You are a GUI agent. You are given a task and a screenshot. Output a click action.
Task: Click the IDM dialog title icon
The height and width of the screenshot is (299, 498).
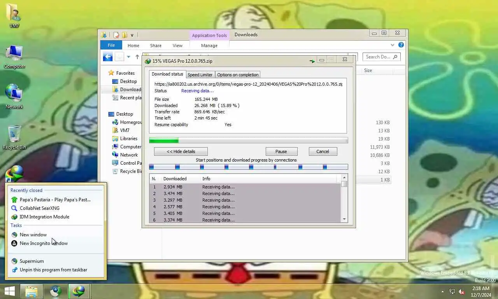[x=148, y=61]
